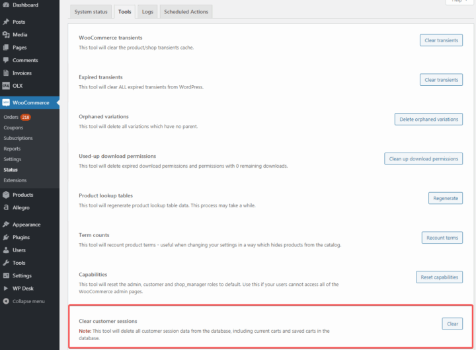Click the Posts pin icon
476x350 pixels.
(x=6, y=22)
